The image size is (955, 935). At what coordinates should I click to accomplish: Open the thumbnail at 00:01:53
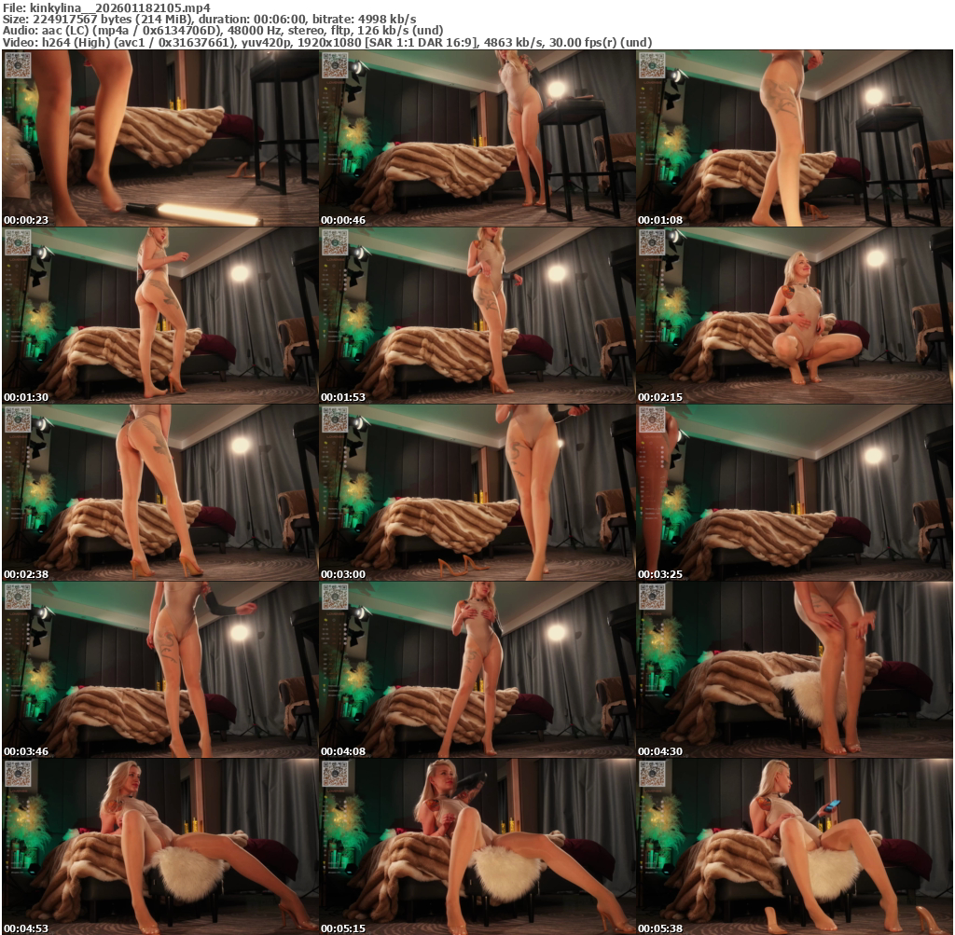[477, 315]
